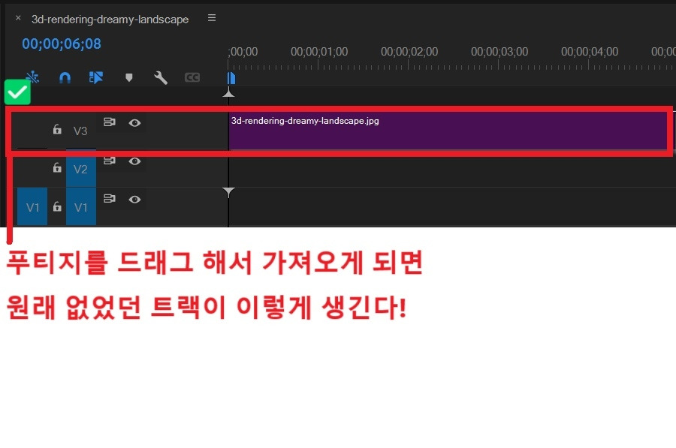Enable Linked Selection in the timeline toolbar
This screenshot has height=448, width=676.
pyautogui.click(x=96, y=77)
